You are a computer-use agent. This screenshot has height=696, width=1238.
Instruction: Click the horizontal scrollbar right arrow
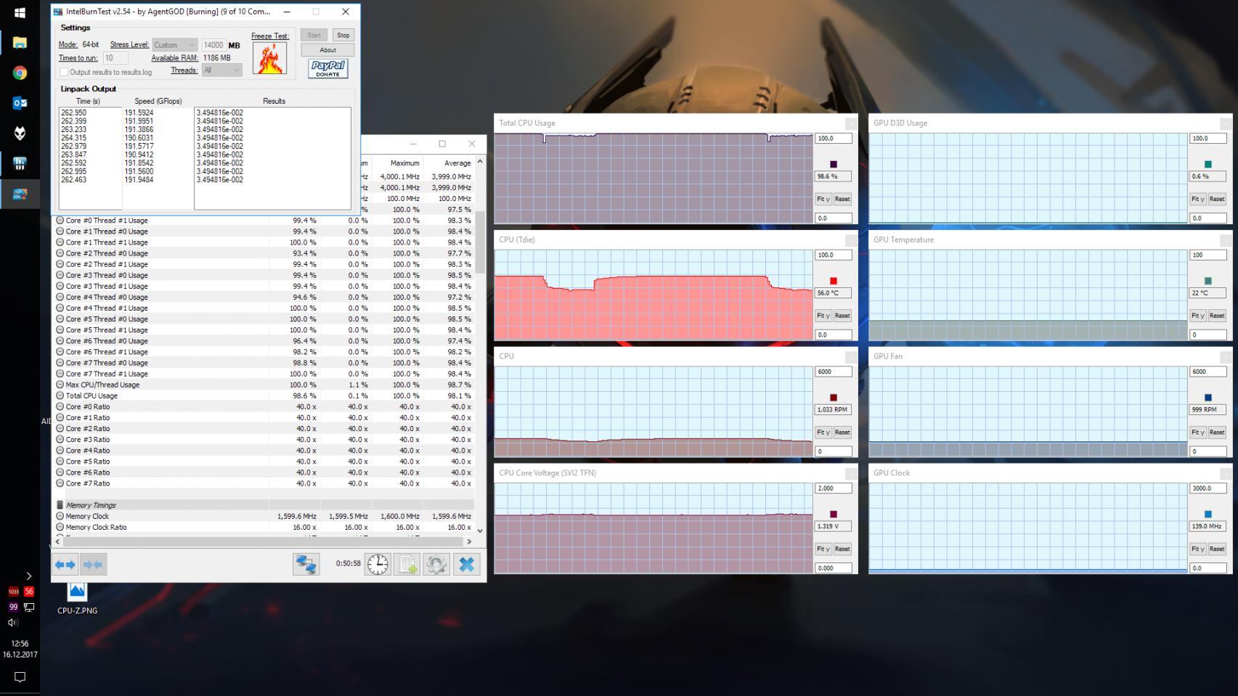click(469, 541)
